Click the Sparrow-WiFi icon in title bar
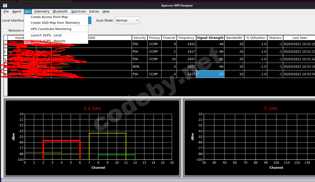 (x=5, y=6)
